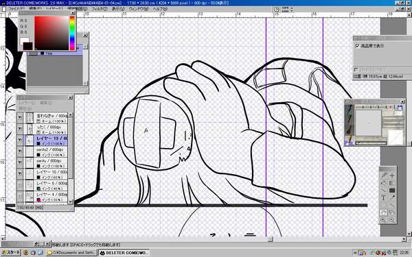The height and width of the screenshot is (257, 412).
Task: Select the レイヤー 10 layer row
Action: point(43,174)
